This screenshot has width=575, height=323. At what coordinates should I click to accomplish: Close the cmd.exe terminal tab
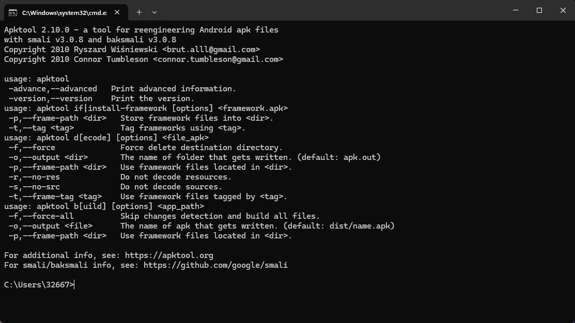coord(117,12)
